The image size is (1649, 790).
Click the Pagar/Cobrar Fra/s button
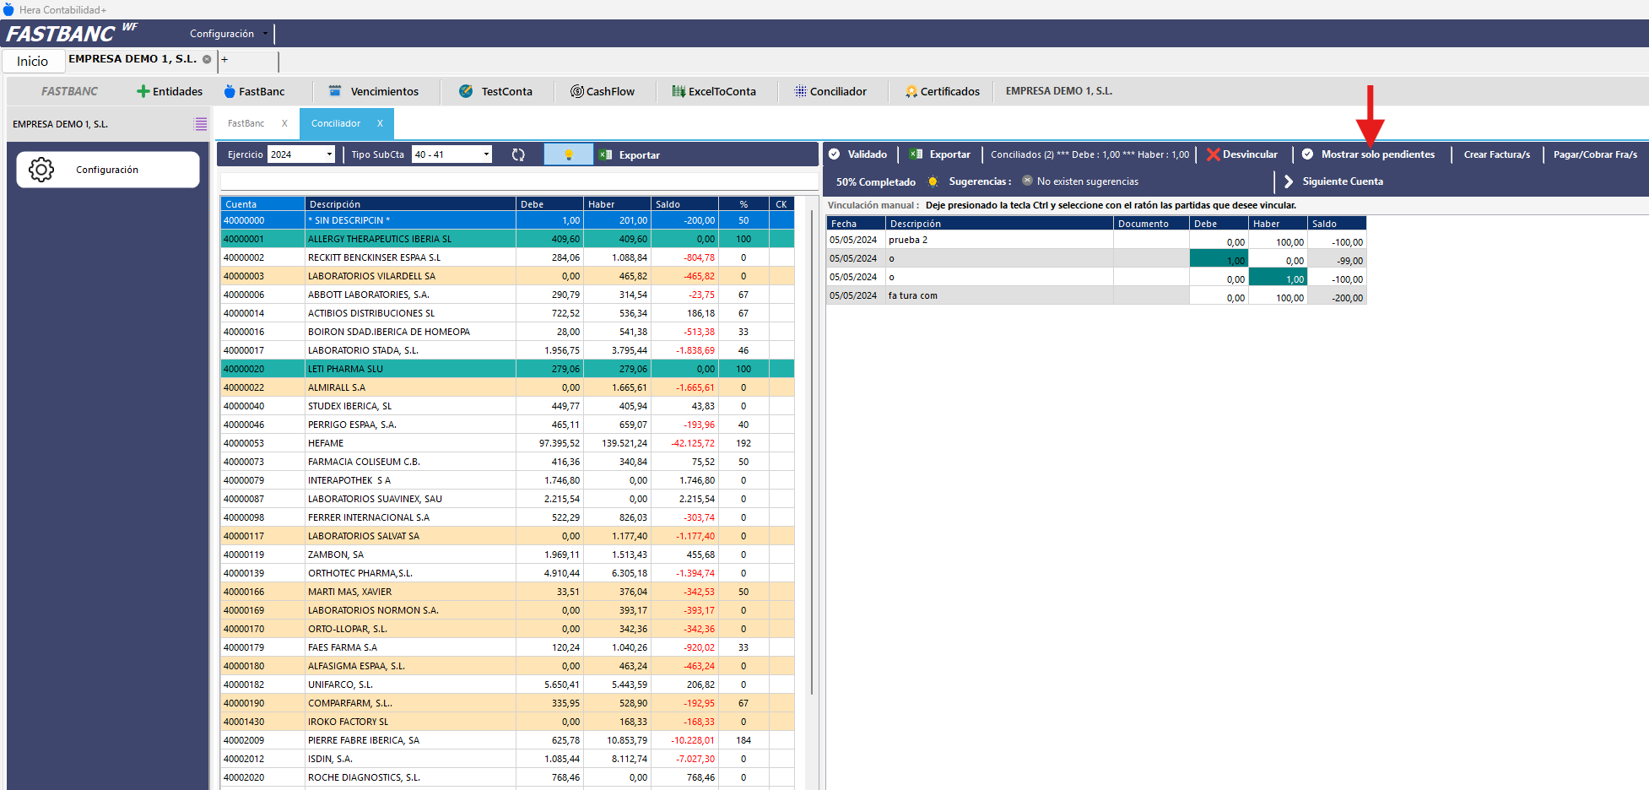[x=1595, y=154]
